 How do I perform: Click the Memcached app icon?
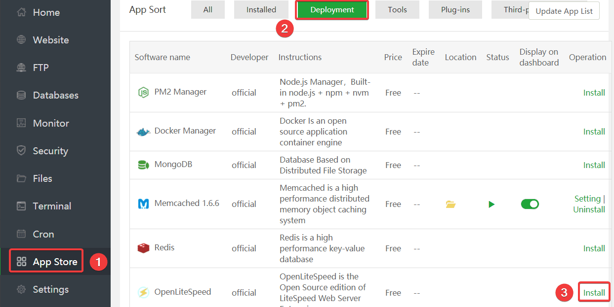coord(143,204)
